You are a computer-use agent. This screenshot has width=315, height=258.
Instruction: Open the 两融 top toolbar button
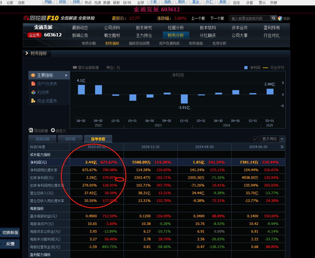pyautogui.click(x=48, y=2)
